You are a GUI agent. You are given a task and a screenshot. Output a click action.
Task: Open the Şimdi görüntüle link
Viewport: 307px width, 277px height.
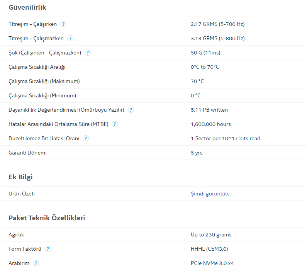click(210, 194)
